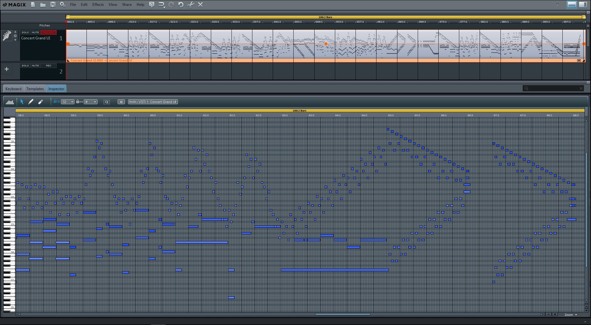Click the add new track plus icon

click(6, 69)
